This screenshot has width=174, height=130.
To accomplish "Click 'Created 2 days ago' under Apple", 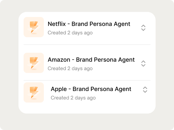I will point(73,98).
